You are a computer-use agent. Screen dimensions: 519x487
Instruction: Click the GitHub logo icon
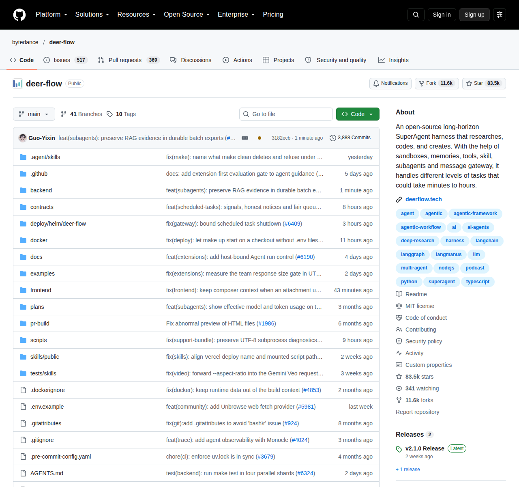point(19,15)
